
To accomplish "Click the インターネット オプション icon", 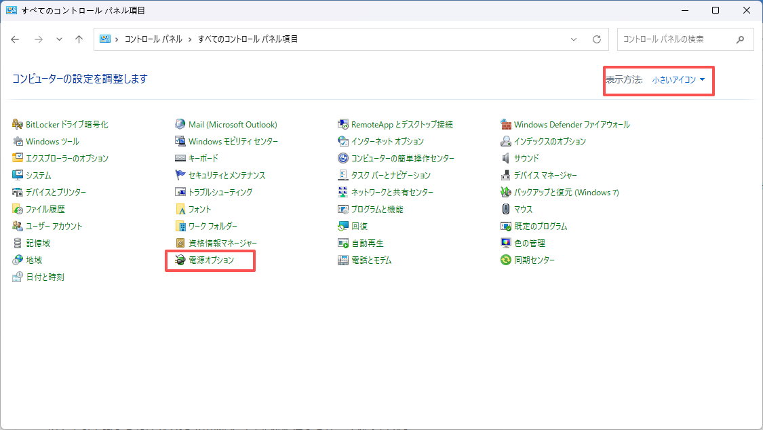I will tap(343, 142).
